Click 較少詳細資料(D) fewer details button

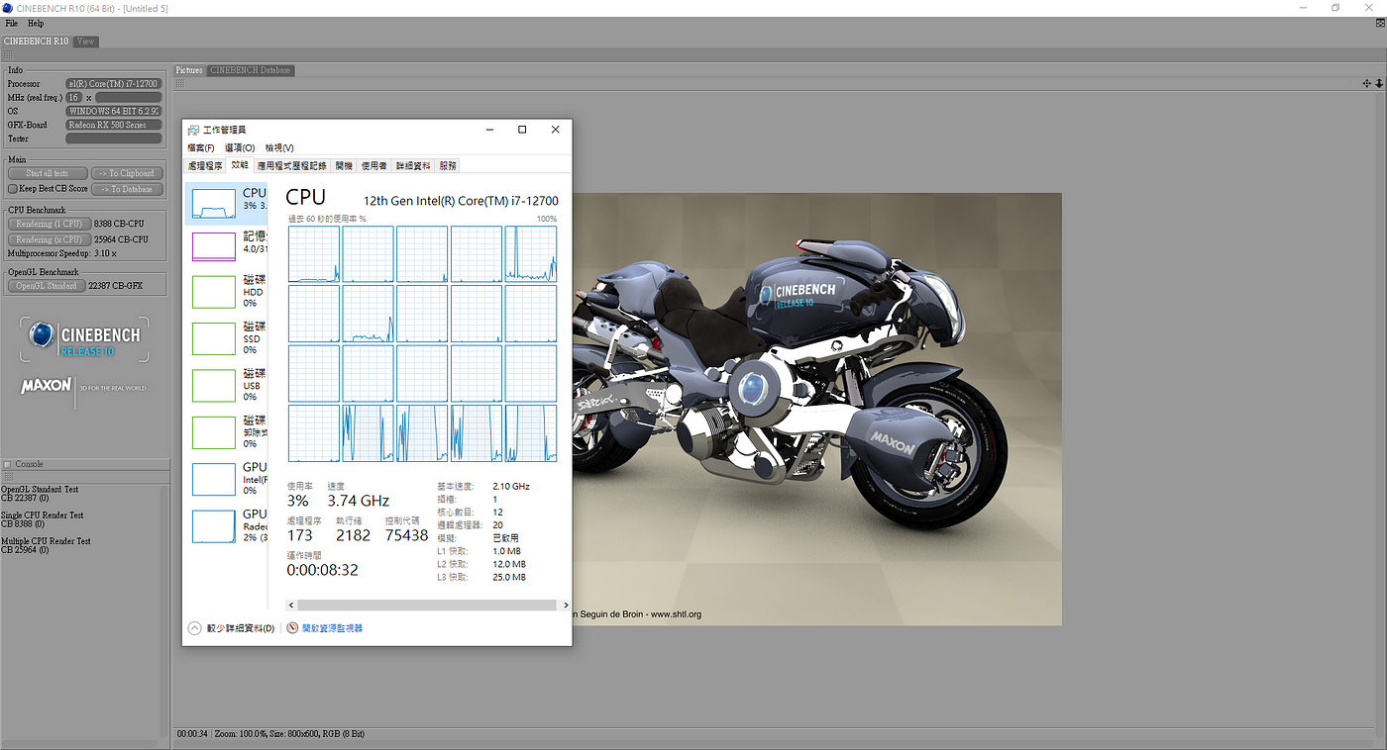point(241,628)
